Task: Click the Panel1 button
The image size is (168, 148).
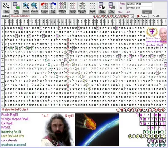Action: [x=156, y=16]
